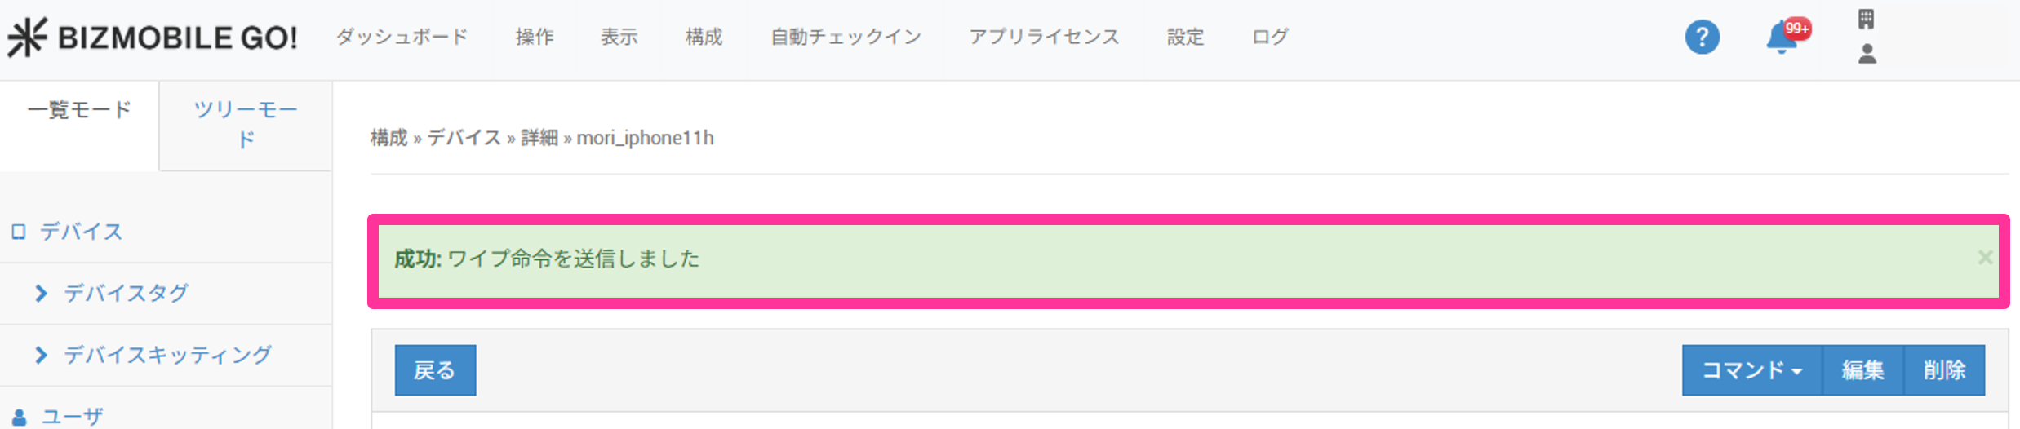
Task: Switch to the ツリーモード tab
Action: point(246,124)
